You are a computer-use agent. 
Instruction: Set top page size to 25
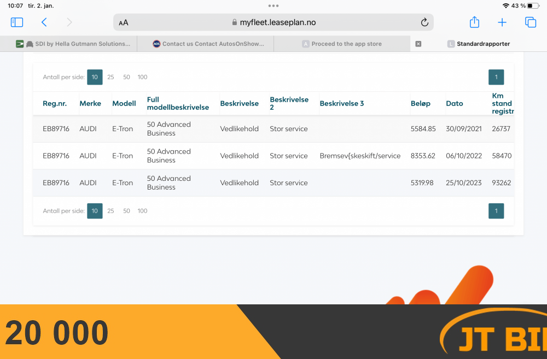(x=110, y=77)
